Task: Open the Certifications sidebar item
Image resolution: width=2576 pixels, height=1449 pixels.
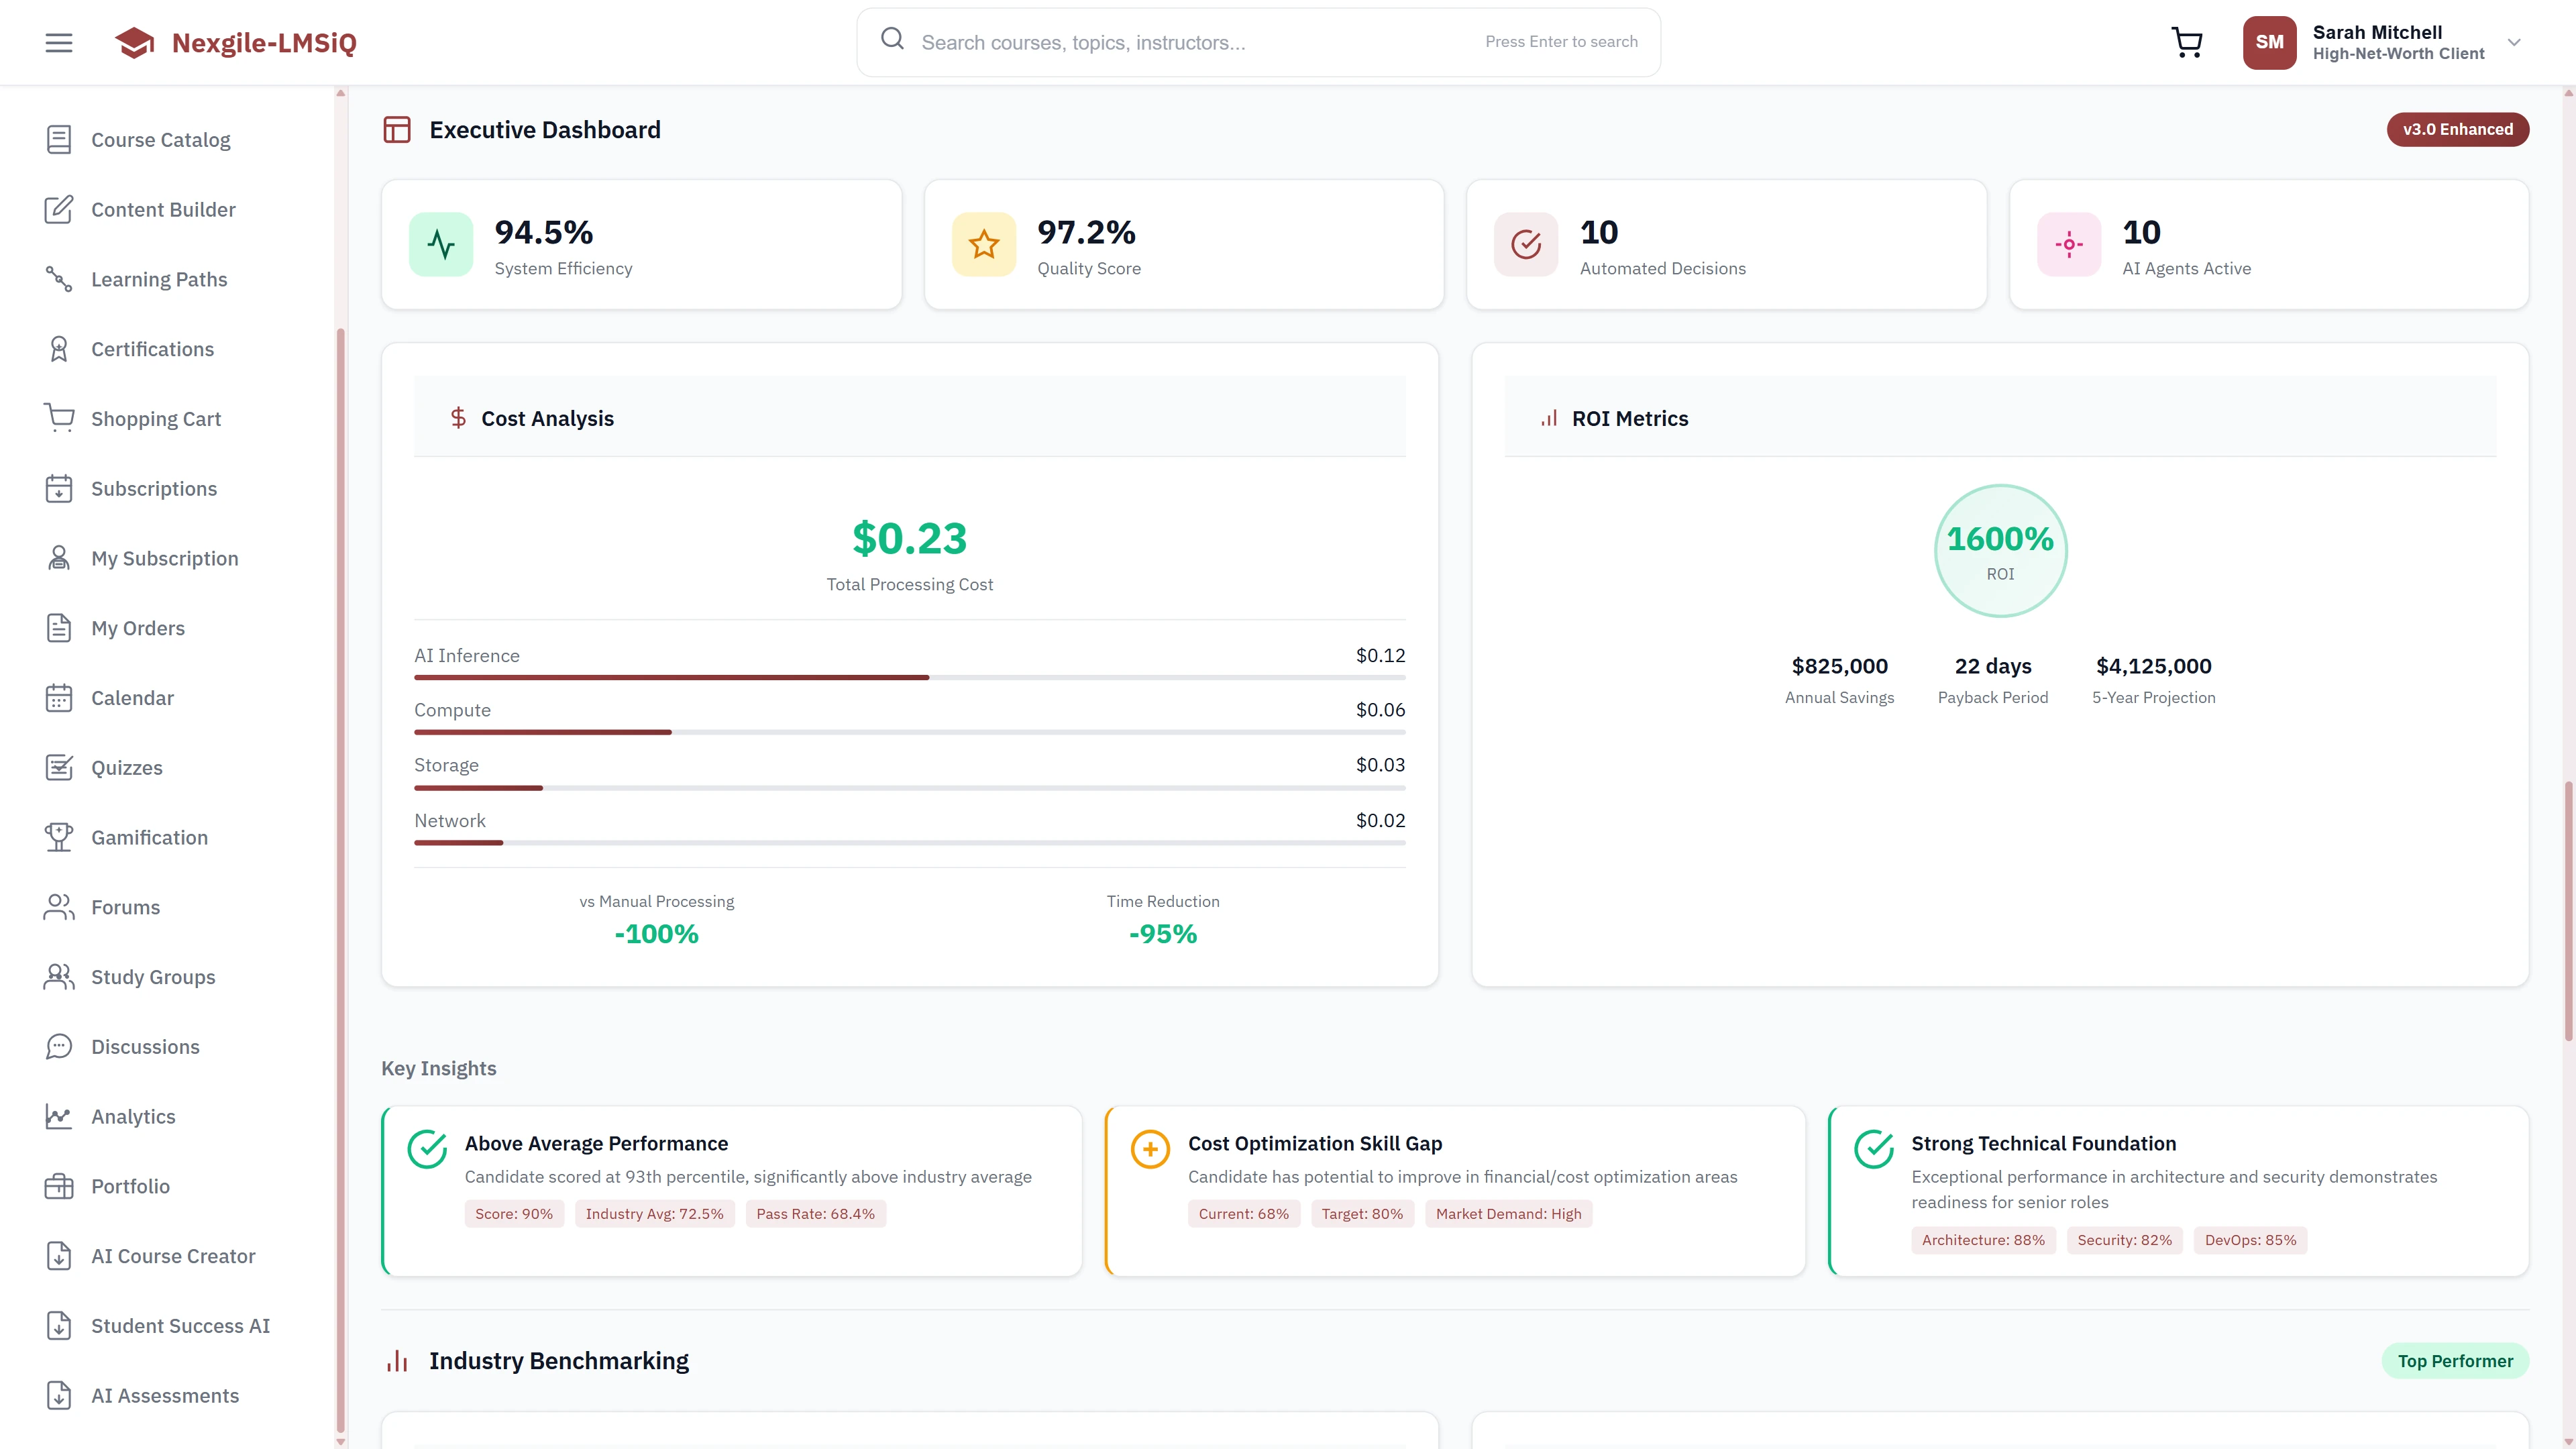Action: point(152,348)
